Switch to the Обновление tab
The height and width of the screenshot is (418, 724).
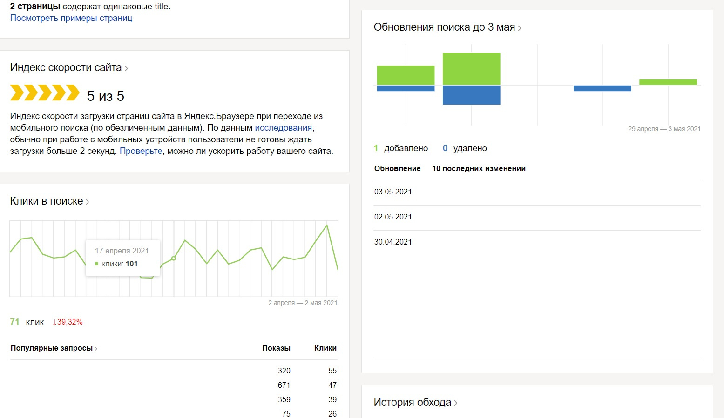click(397, 169)
